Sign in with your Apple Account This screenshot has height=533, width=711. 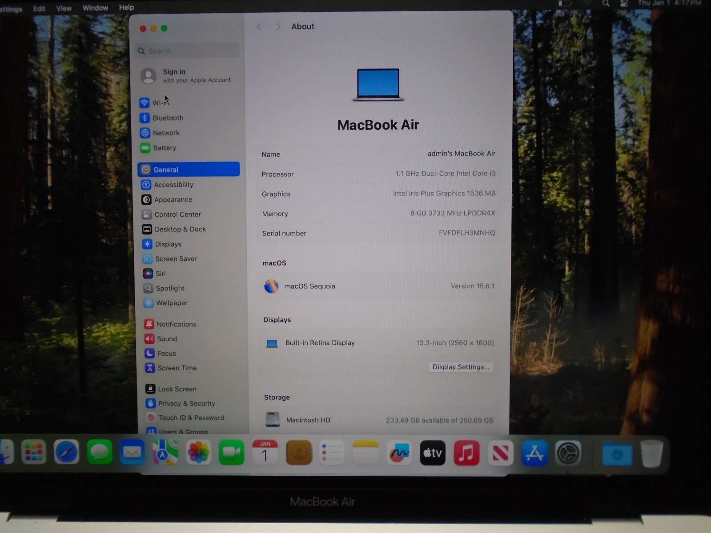coord(187,76)
